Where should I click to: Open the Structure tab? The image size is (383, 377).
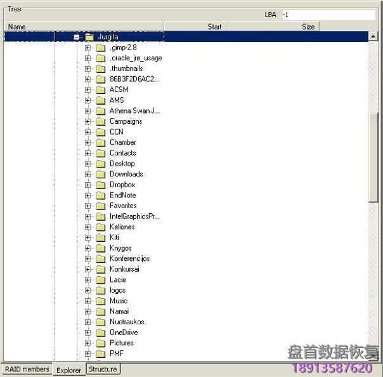(x=103, y=369)
